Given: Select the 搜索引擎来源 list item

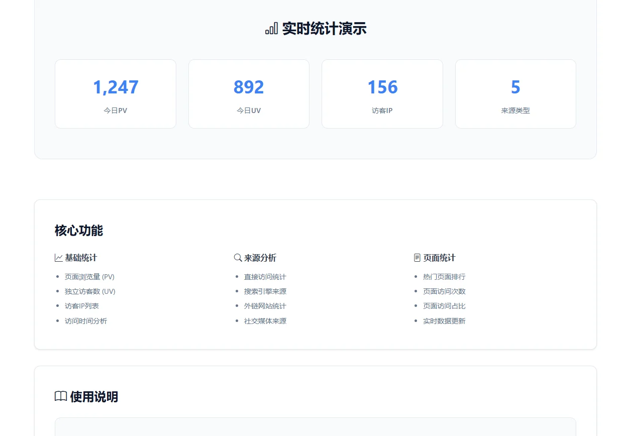Looking at the screenshot, I should (x=265, y=291).
